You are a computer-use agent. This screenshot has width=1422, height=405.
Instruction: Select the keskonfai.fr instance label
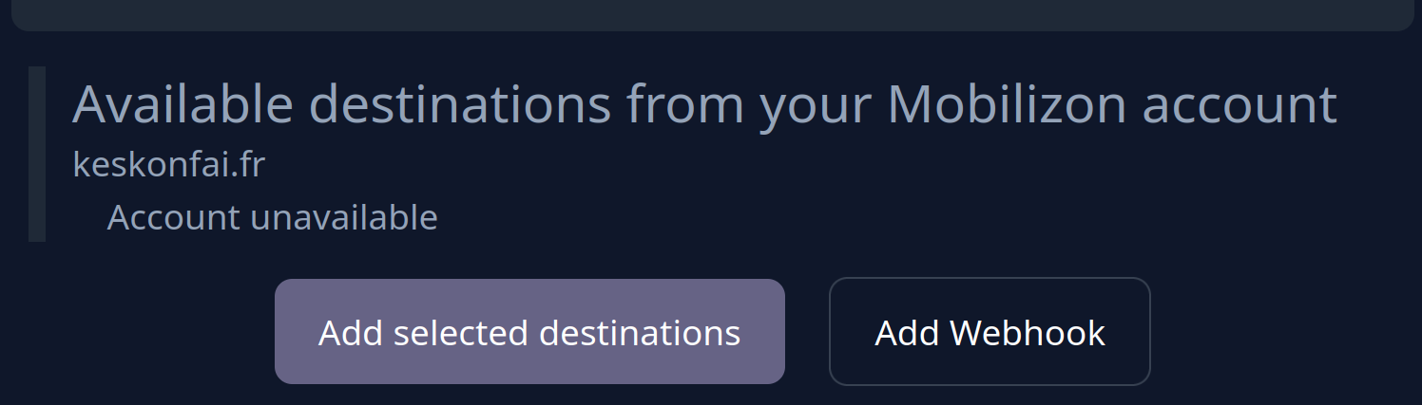click(168, 165)
